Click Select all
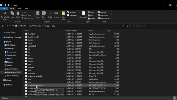Image resolution: width=177 pixels, height=100 pixels. click(102, 12)
